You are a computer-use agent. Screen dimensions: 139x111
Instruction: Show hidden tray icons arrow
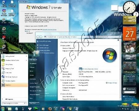120,109
